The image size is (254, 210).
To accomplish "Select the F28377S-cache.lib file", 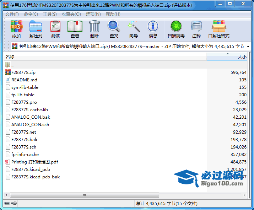I will (29, 110).
